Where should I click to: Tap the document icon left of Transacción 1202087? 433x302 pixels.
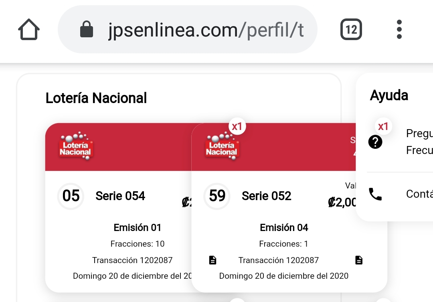[213, 260]
